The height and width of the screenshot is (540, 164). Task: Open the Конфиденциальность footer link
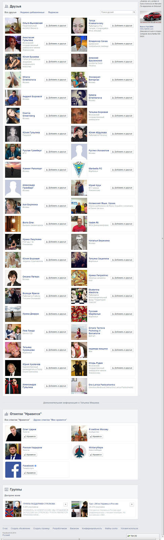point(92,529)
